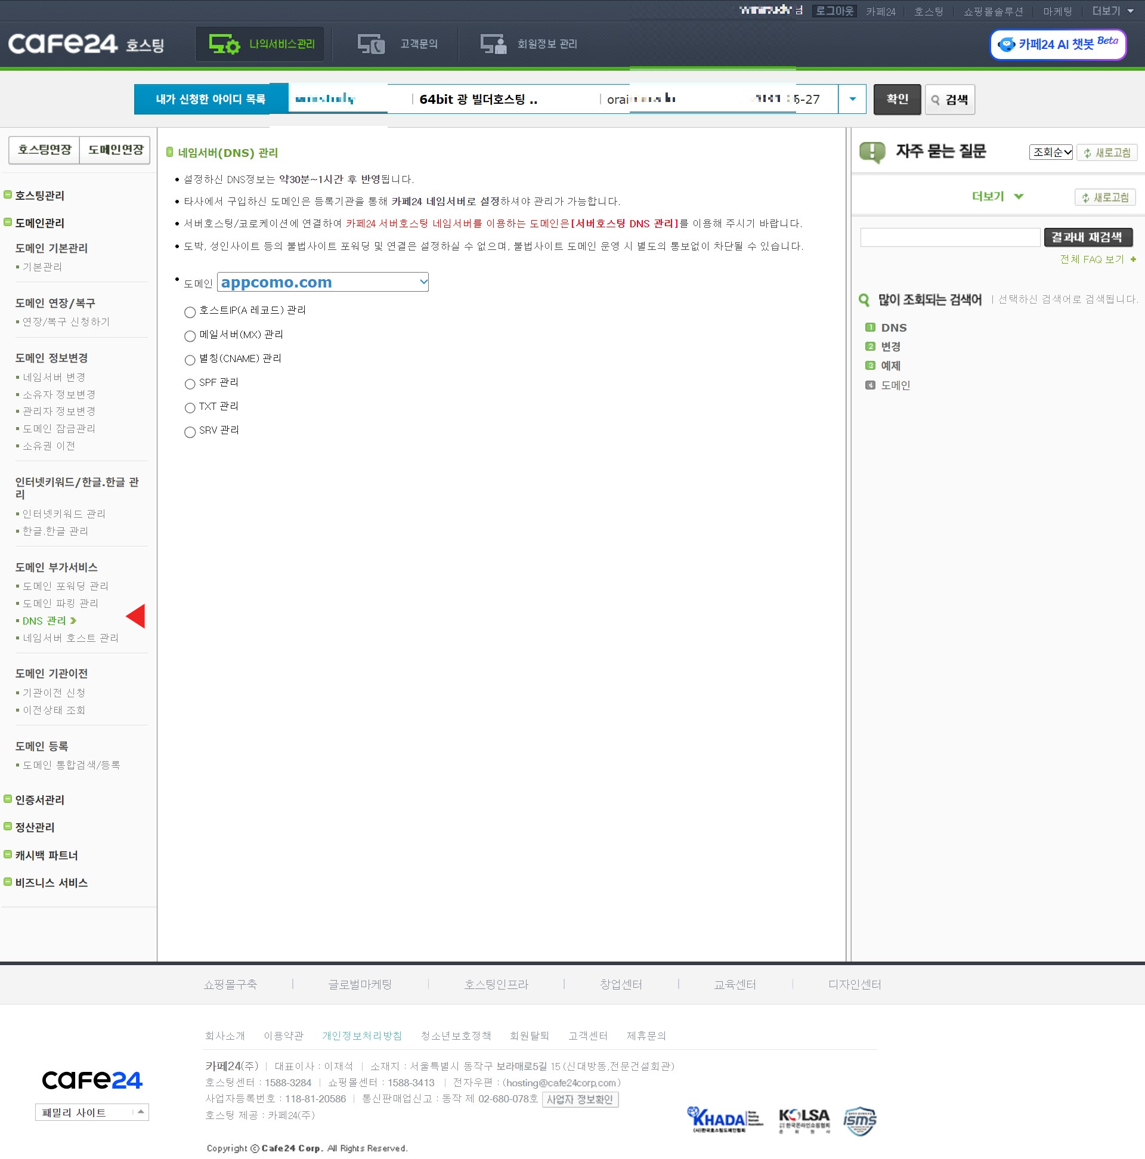Click the 확인 button
Image resolution: width=1145 pixels, height=1159 pixels.
(x=897, y=99)
